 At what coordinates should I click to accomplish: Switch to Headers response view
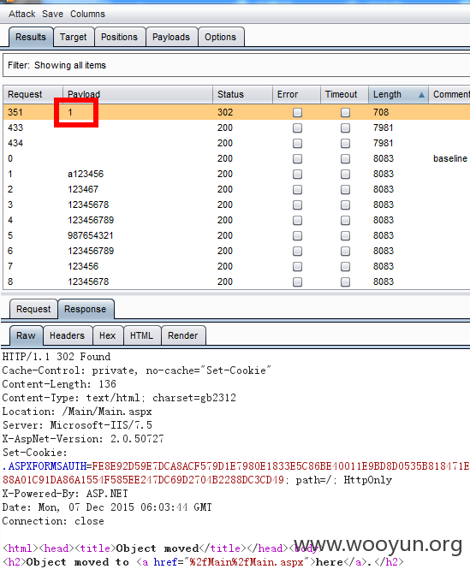click(x=67, y=335)
